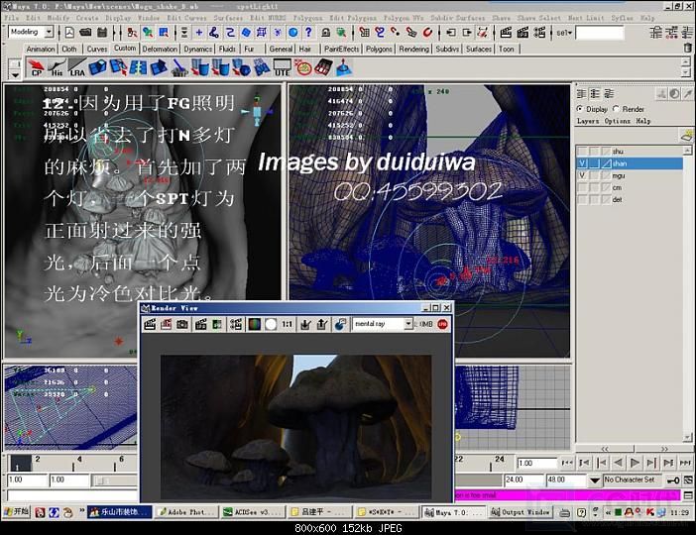Open shelf menu down-arrow at left of shelf

tap(15, 74)
